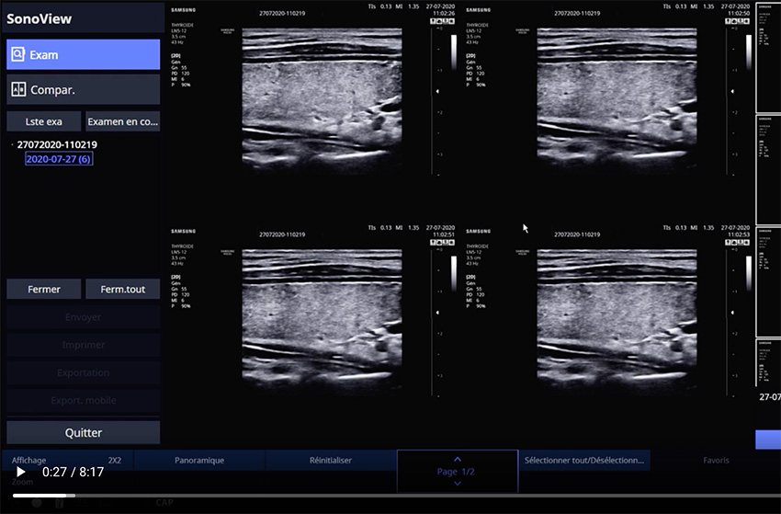Play the video with the play button

pyautogui.click(x=20, y=472)
